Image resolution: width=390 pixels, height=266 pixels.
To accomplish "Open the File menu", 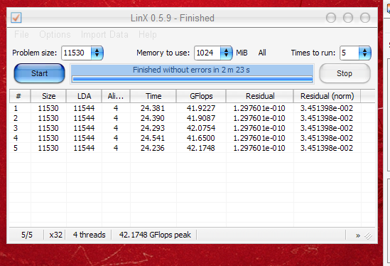I will pos(21,34).
